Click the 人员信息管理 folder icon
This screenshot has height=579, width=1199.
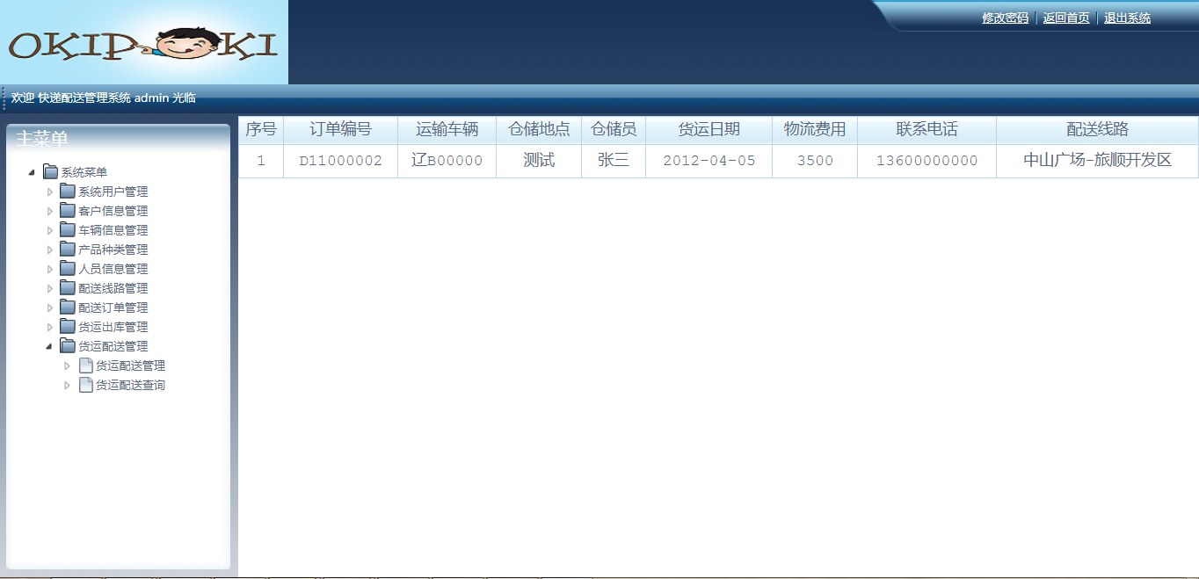pos(68,269)
